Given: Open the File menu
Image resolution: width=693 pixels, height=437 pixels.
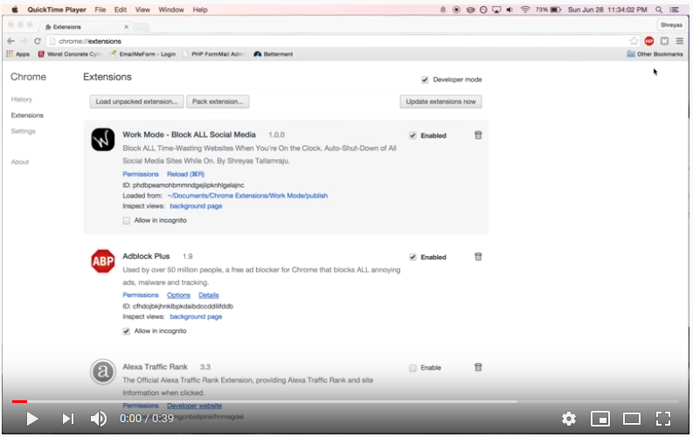Looking at the screenshot, I should click(100, 10).
